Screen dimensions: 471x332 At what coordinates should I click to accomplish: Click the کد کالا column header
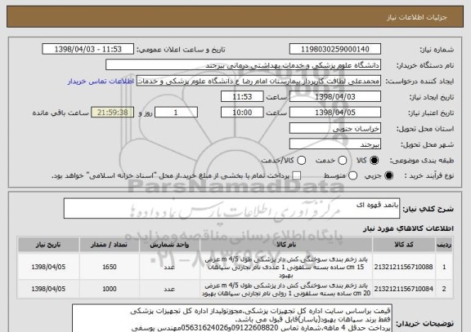pos(404,245)
